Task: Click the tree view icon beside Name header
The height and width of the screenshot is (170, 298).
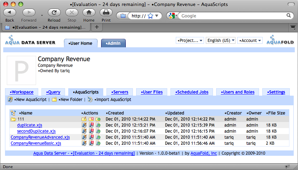Action: click(x=13, y=113)
